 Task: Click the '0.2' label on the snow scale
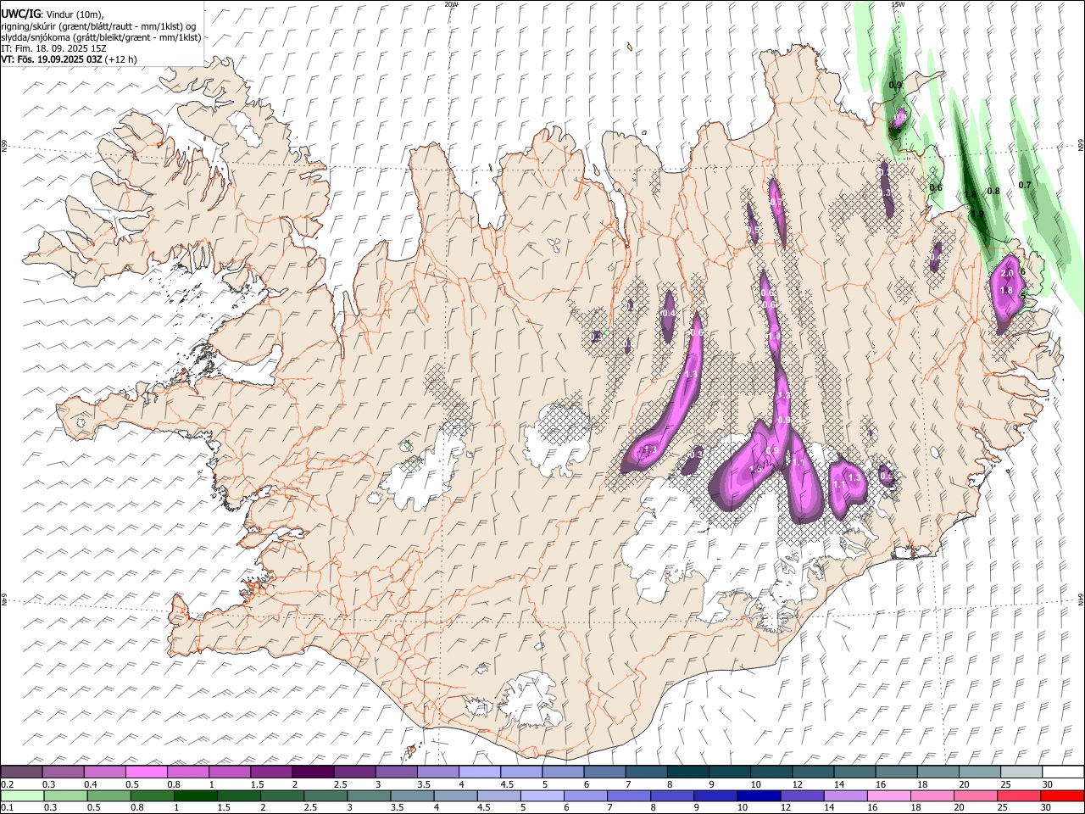pos(8,784)
